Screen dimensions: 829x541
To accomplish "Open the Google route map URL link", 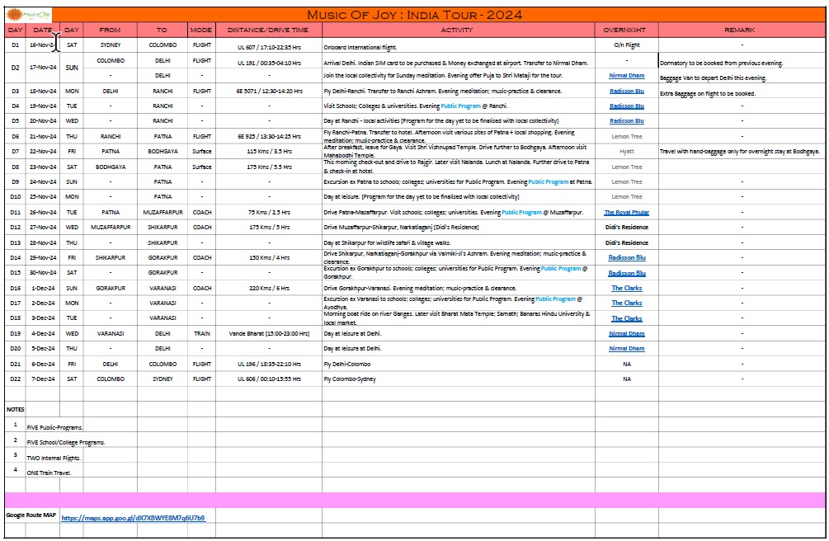I will coord(134,518).
